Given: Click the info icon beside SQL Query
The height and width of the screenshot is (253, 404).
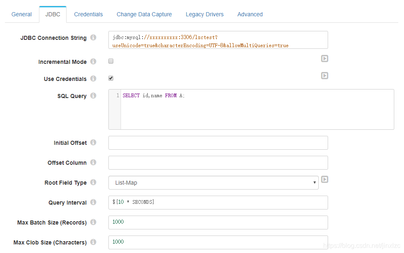Looking at the screenshot, I should coord(93,96).
